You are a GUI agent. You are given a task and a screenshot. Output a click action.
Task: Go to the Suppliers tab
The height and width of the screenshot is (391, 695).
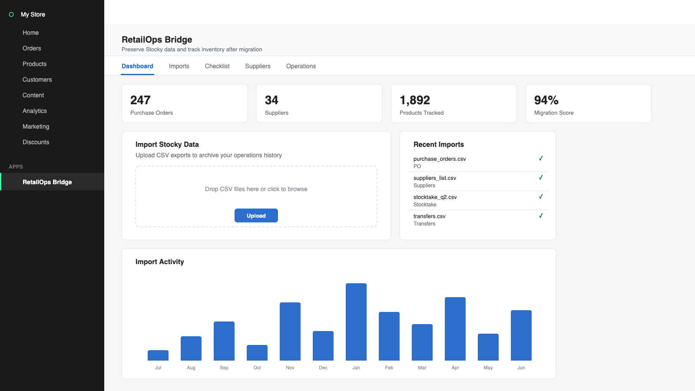258,66
